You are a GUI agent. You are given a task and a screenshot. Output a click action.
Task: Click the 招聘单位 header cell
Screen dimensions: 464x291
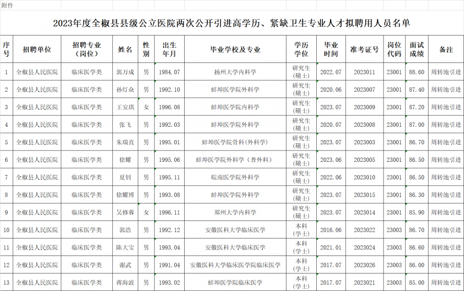37,49
